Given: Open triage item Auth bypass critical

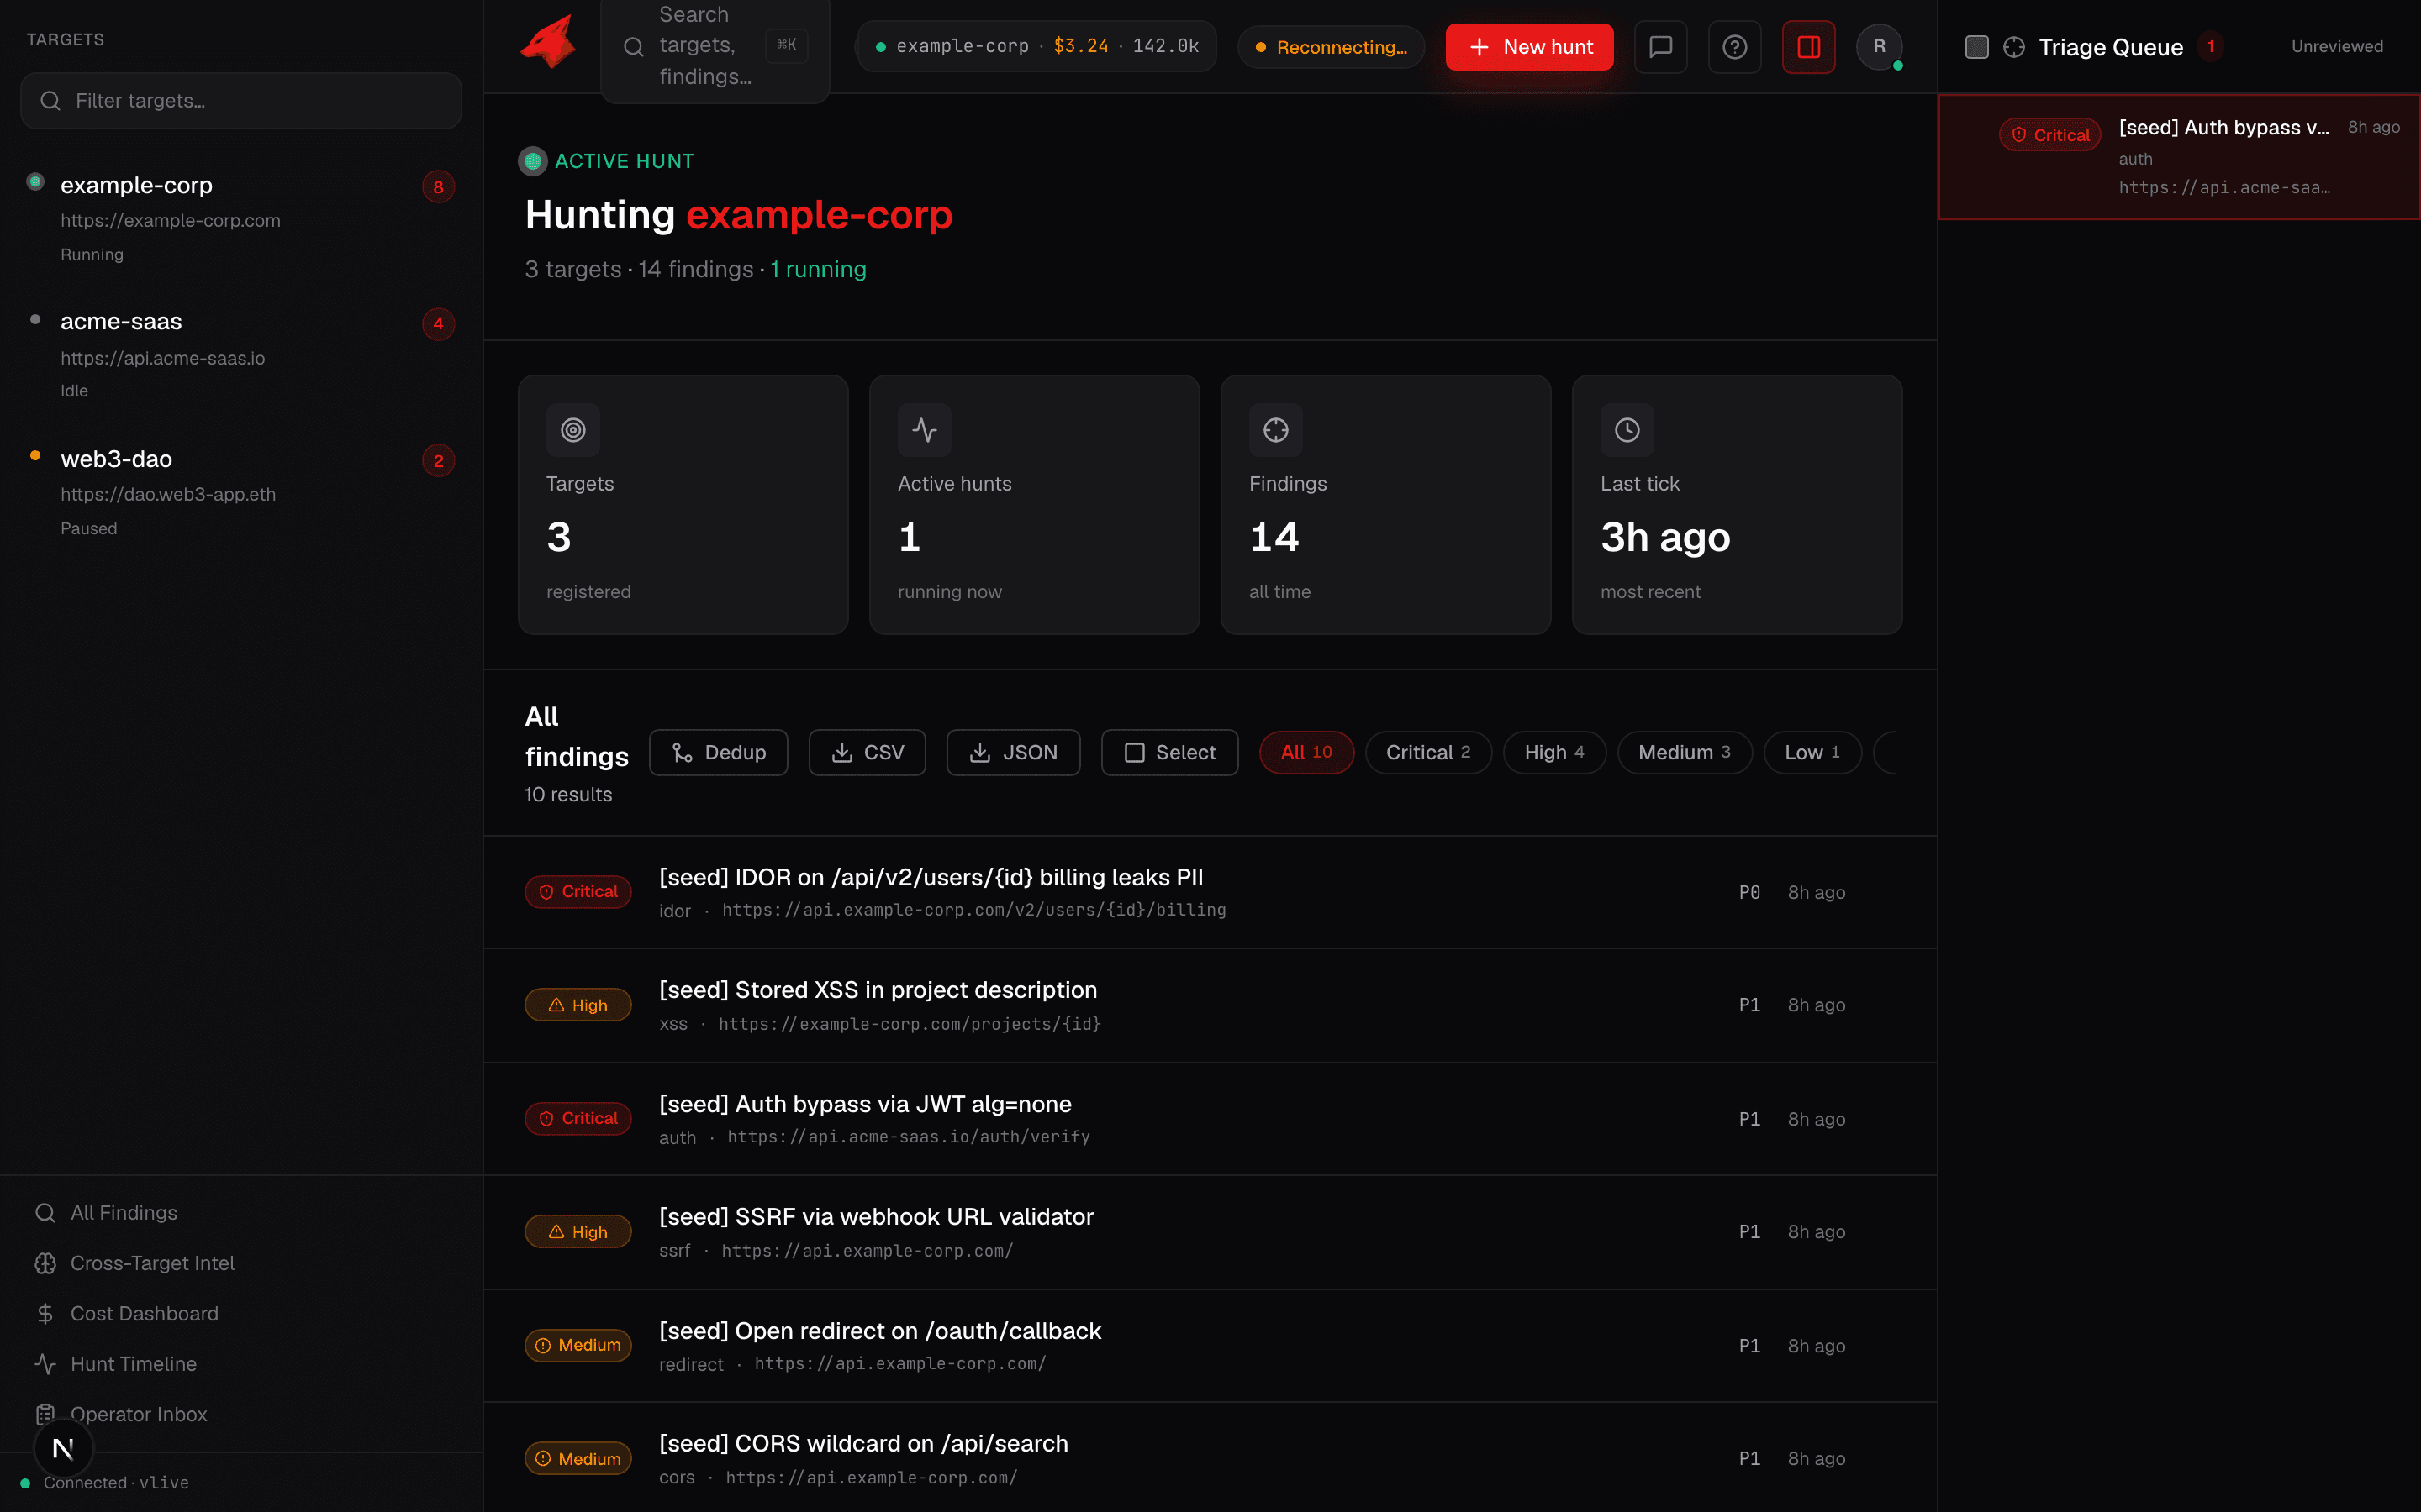Looking at the screenshot, I should pyautogui.click(x=2179, y=157).
